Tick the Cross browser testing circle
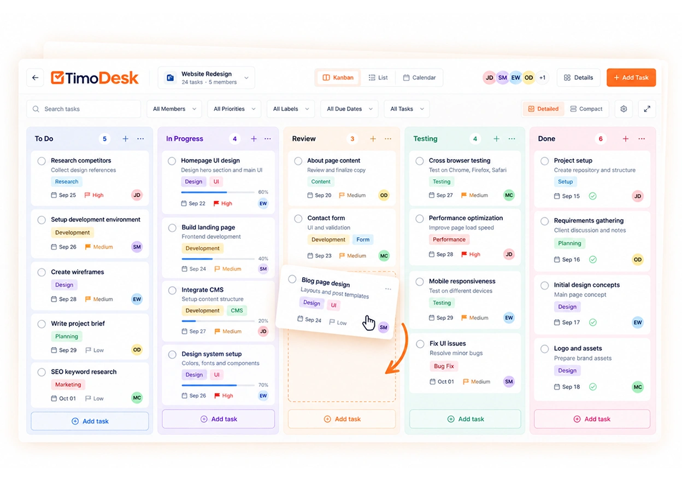This screenshot has height=481, width=682. click(419, 161)
